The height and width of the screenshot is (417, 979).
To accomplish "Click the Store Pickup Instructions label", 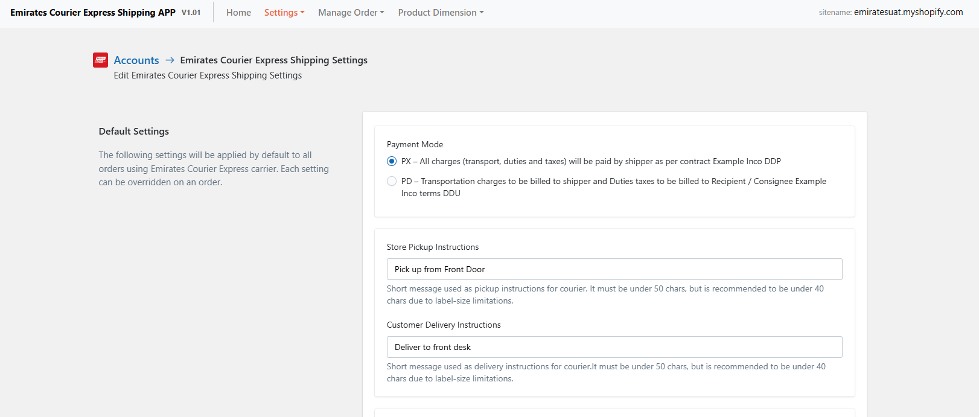I will pyautogui.click(x=433, y=247).
